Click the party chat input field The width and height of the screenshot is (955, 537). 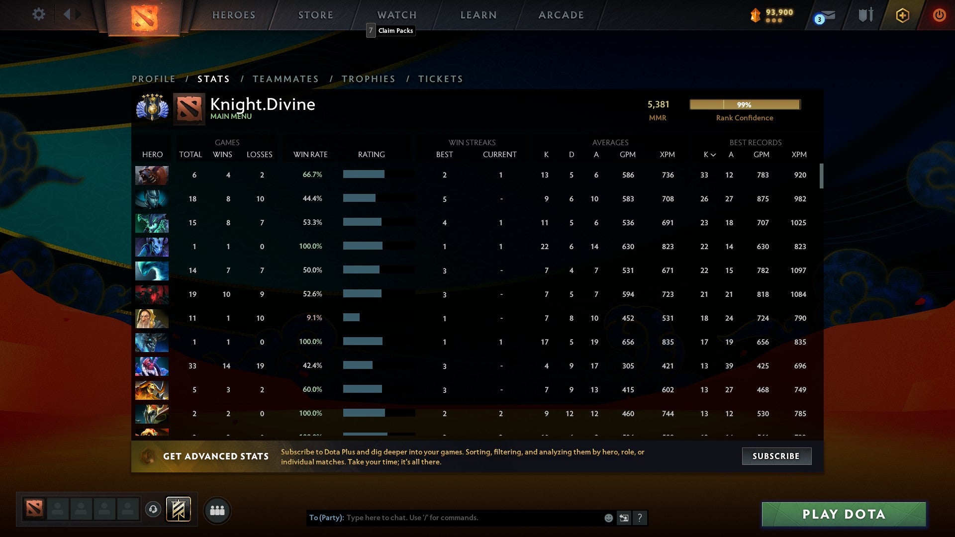473,518
